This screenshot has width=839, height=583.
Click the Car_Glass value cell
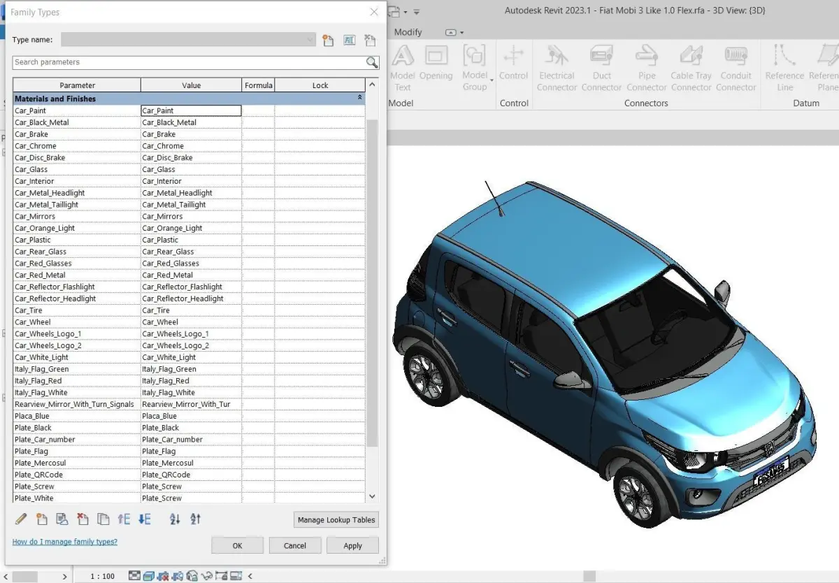(x=191, y=169)
